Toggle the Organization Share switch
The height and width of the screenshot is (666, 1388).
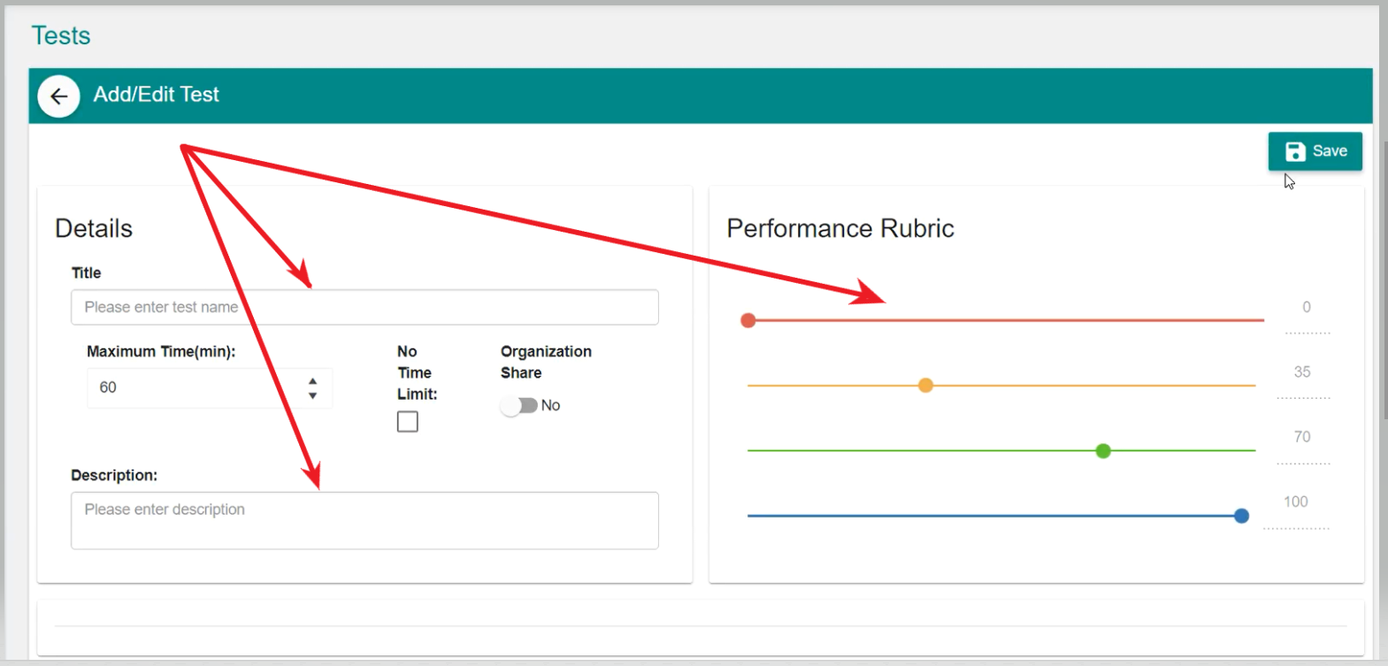(x=519, y=405)
